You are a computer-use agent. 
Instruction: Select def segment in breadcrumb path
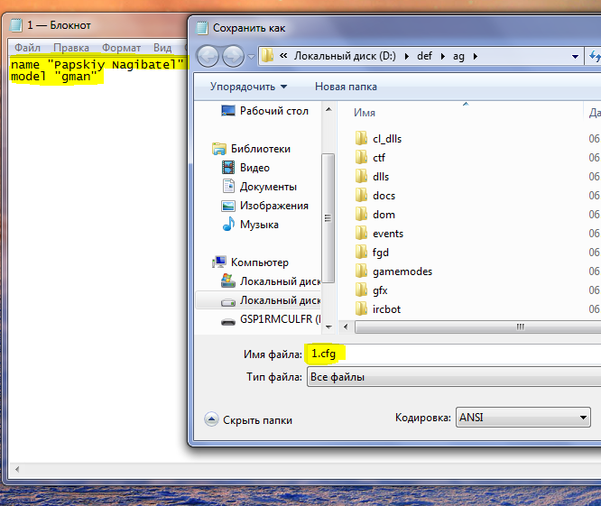coord(424,56)
